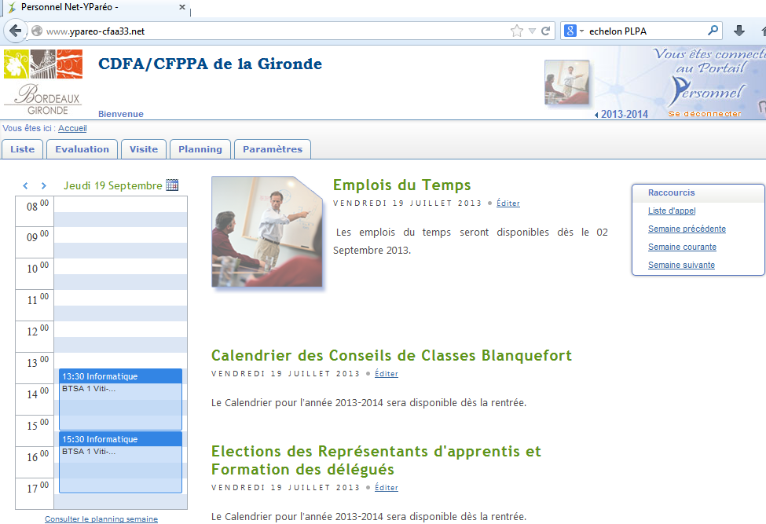Click Consulter le planning semaine link
Screen dimensions: 766x524
pyautogui.click(x=101, y=519)
